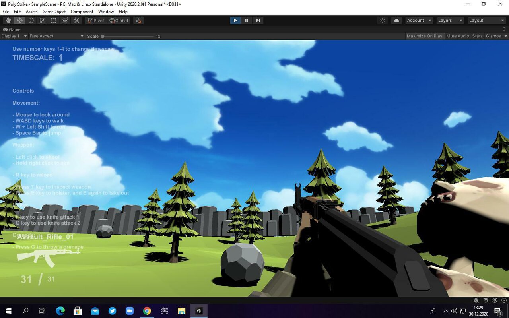Open Unity cloud services icon
This screenshot has height=318, width=509.
point(396,21)
